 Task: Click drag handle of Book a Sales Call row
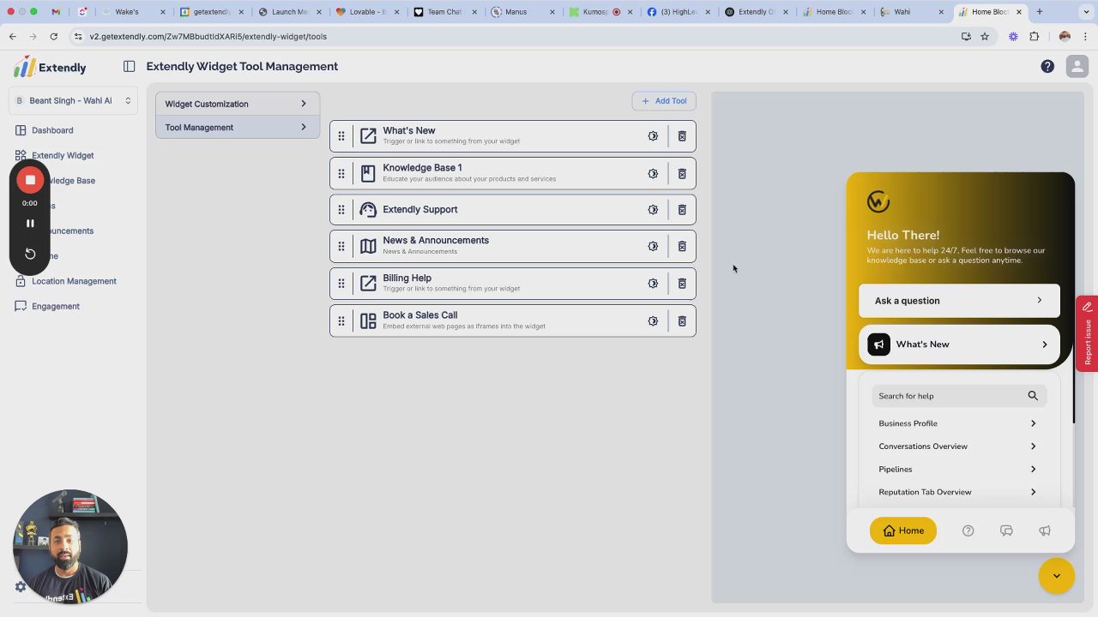click(x=341, y=321)
